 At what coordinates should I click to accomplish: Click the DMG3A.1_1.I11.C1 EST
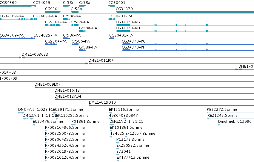28,119
